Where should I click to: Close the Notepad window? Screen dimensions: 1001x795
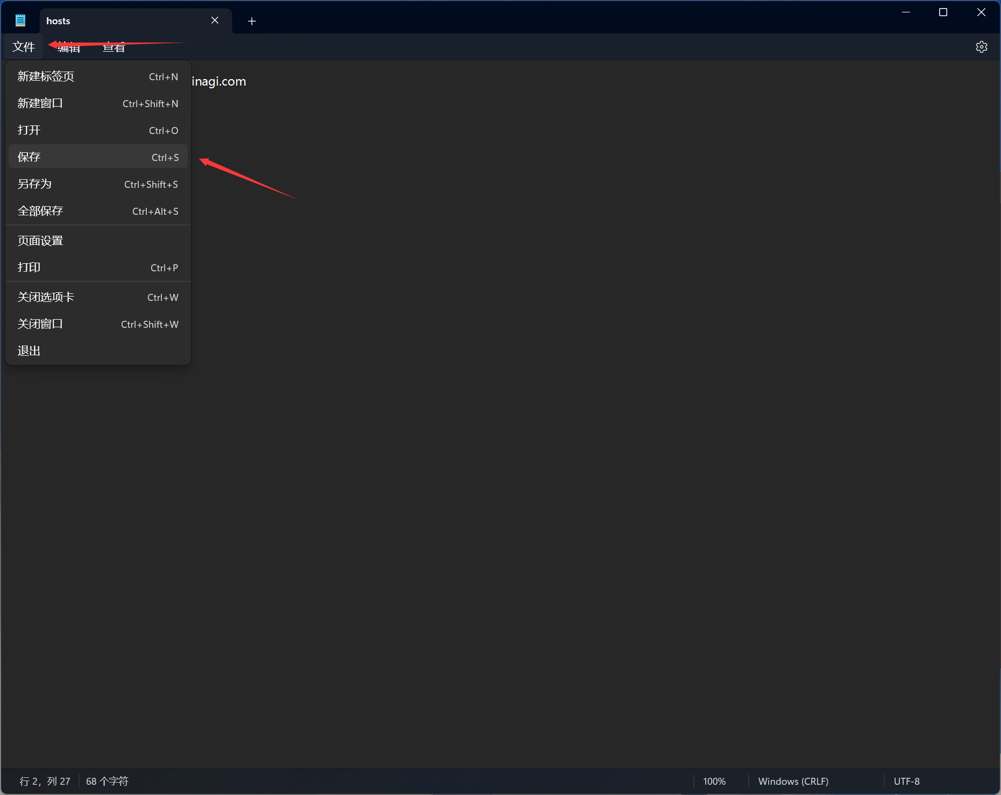(981, 12)
